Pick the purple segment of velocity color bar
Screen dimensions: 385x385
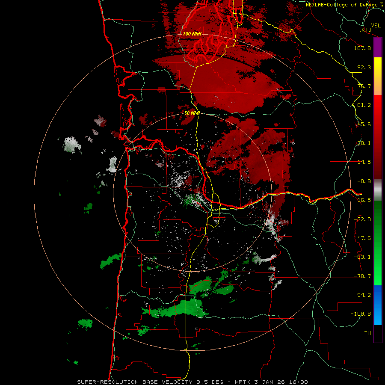tap(378, 48)
